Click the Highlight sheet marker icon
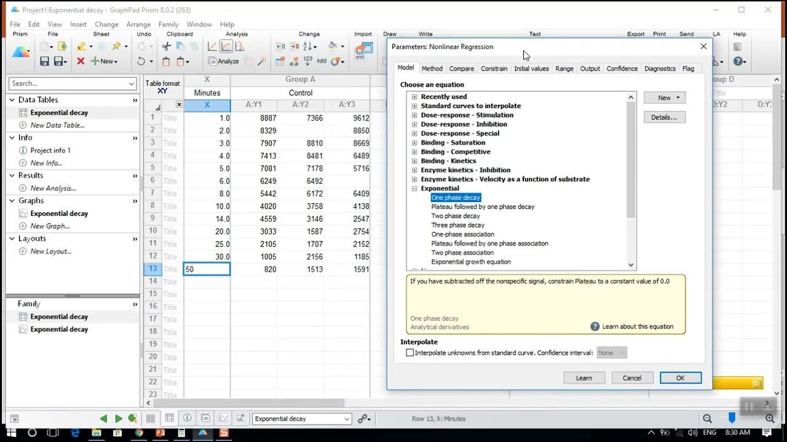 coord(81,46)
